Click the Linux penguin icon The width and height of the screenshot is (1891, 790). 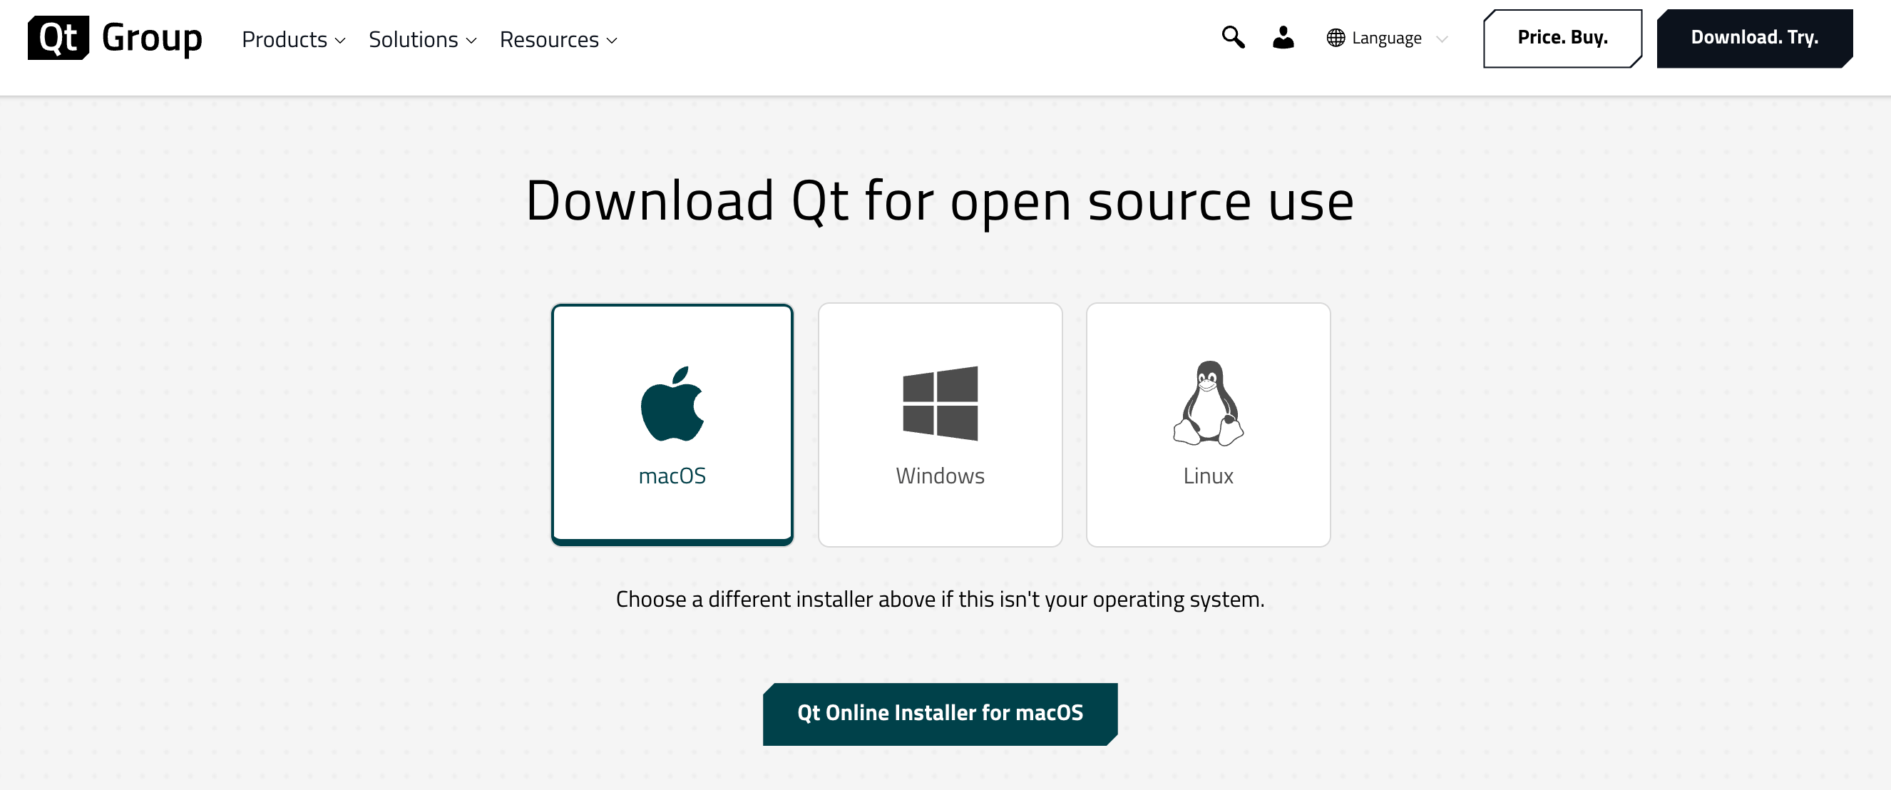1208,404
